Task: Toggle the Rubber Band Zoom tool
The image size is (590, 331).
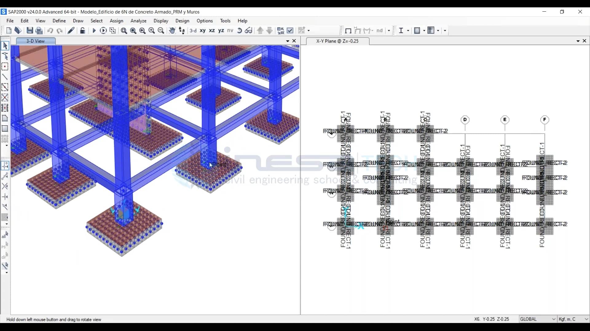Action: [124, 30]
